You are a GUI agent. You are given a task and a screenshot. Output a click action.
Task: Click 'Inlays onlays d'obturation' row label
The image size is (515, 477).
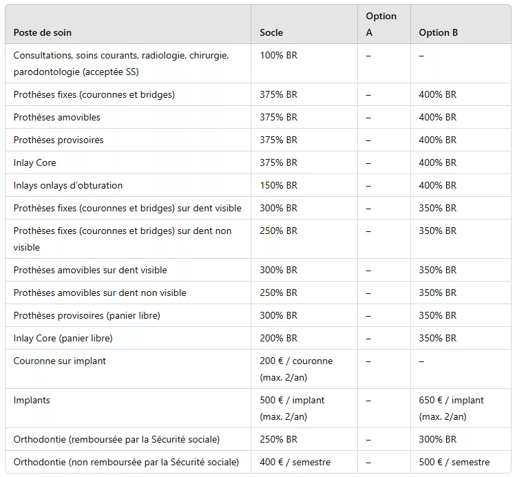68,185
